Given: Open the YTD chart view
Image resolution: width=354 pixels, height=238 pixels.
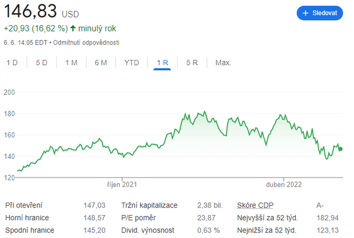Looking at the screenshot, I should click(131, 63).
